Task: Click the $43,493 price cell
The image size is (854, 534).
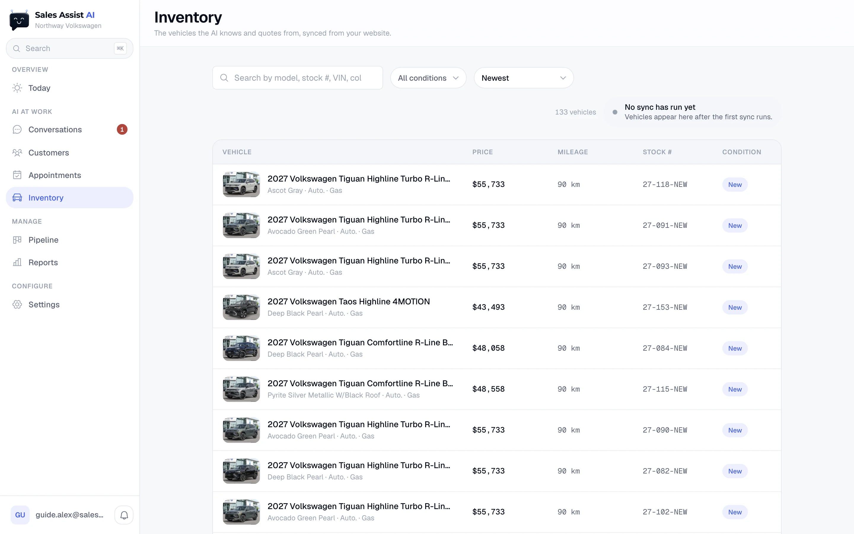Action: point(488,307)
